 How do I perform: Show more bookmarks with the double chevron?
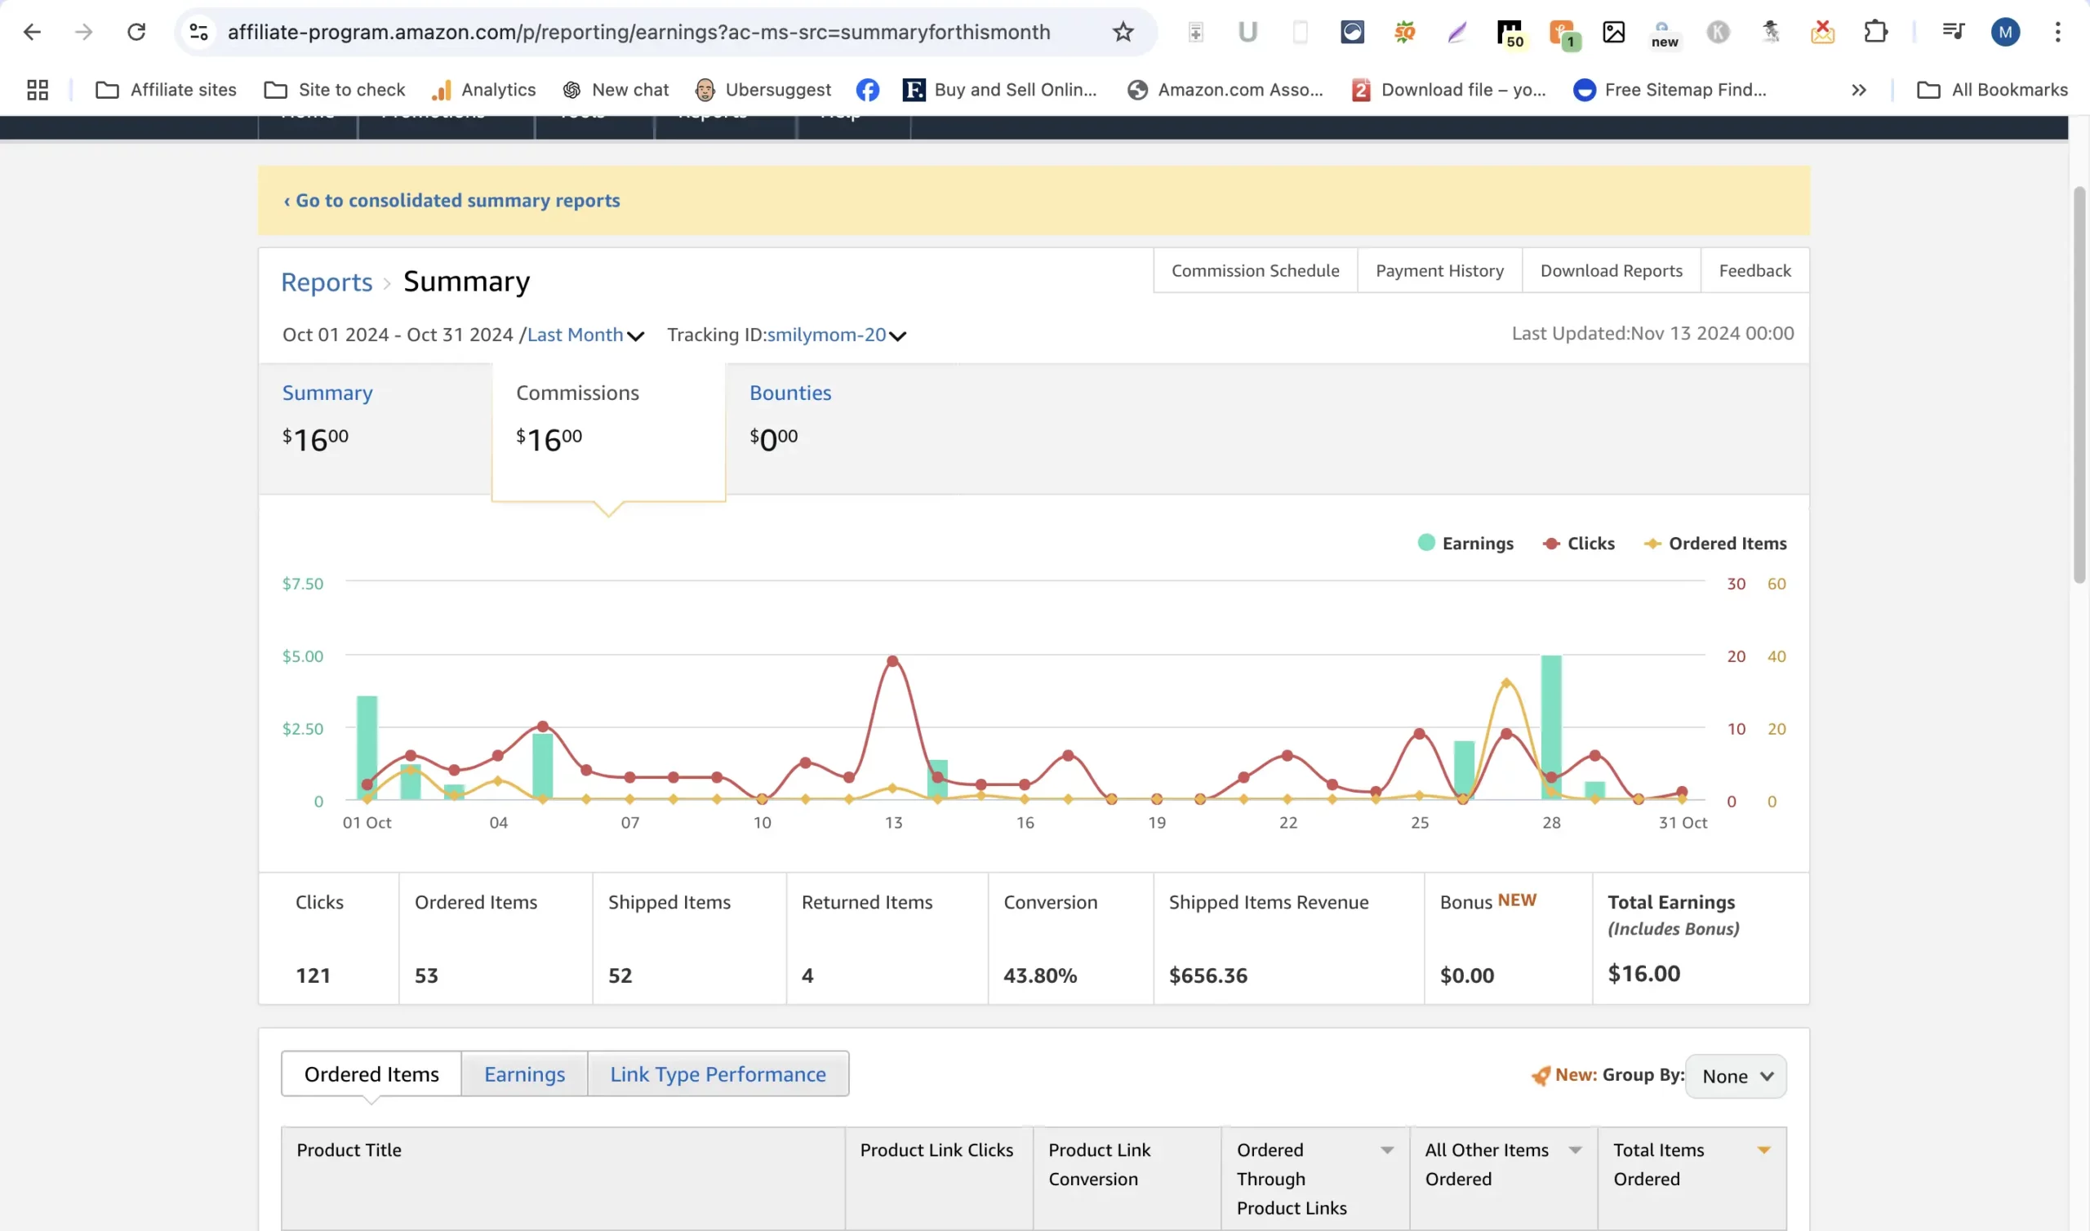(1859, 90)
